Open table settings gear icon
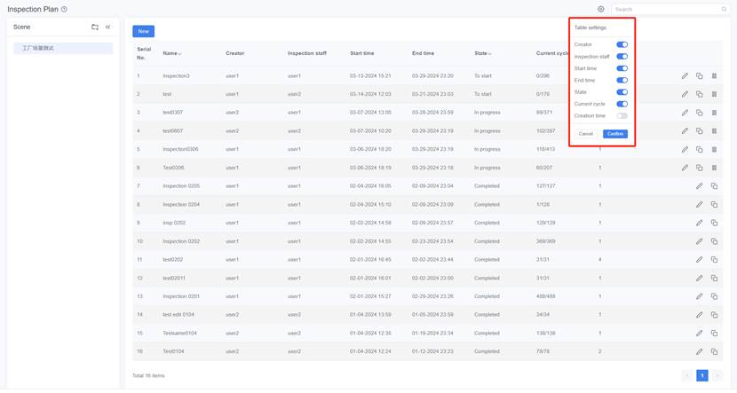 tap(601, 9)
